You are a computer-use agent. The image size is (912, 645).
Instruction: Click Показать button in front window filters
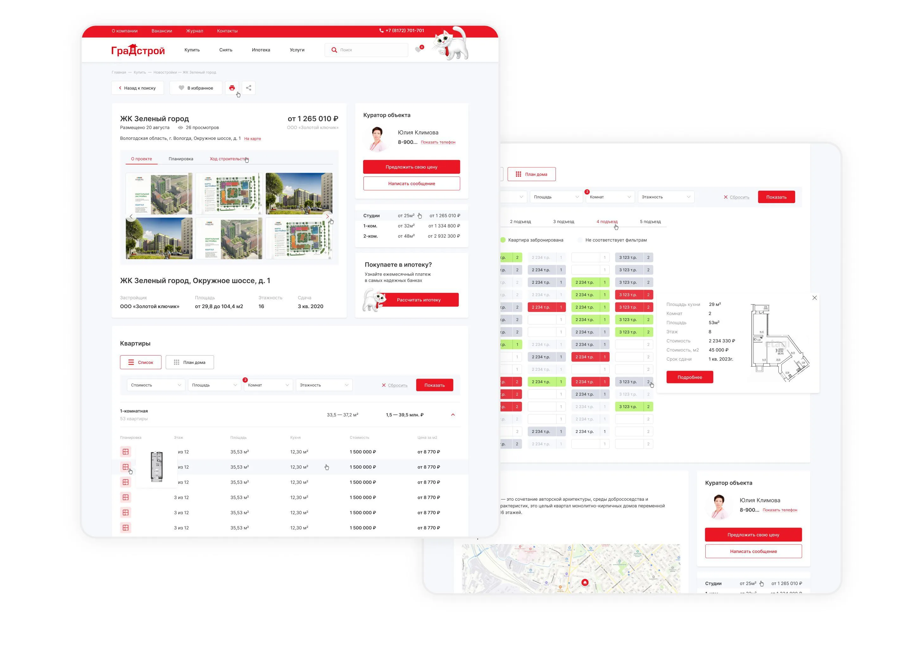(x=434, y=385)
